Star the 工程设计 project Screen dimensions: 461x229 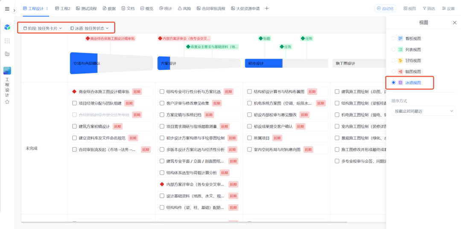pyautogui.click(x=7, y=102)
